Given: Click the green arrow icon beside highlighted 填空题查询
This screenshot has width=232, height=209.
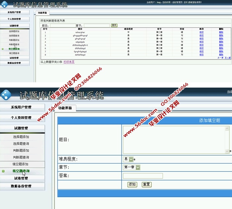Looking at the screenshot, I should coord(3,171).
